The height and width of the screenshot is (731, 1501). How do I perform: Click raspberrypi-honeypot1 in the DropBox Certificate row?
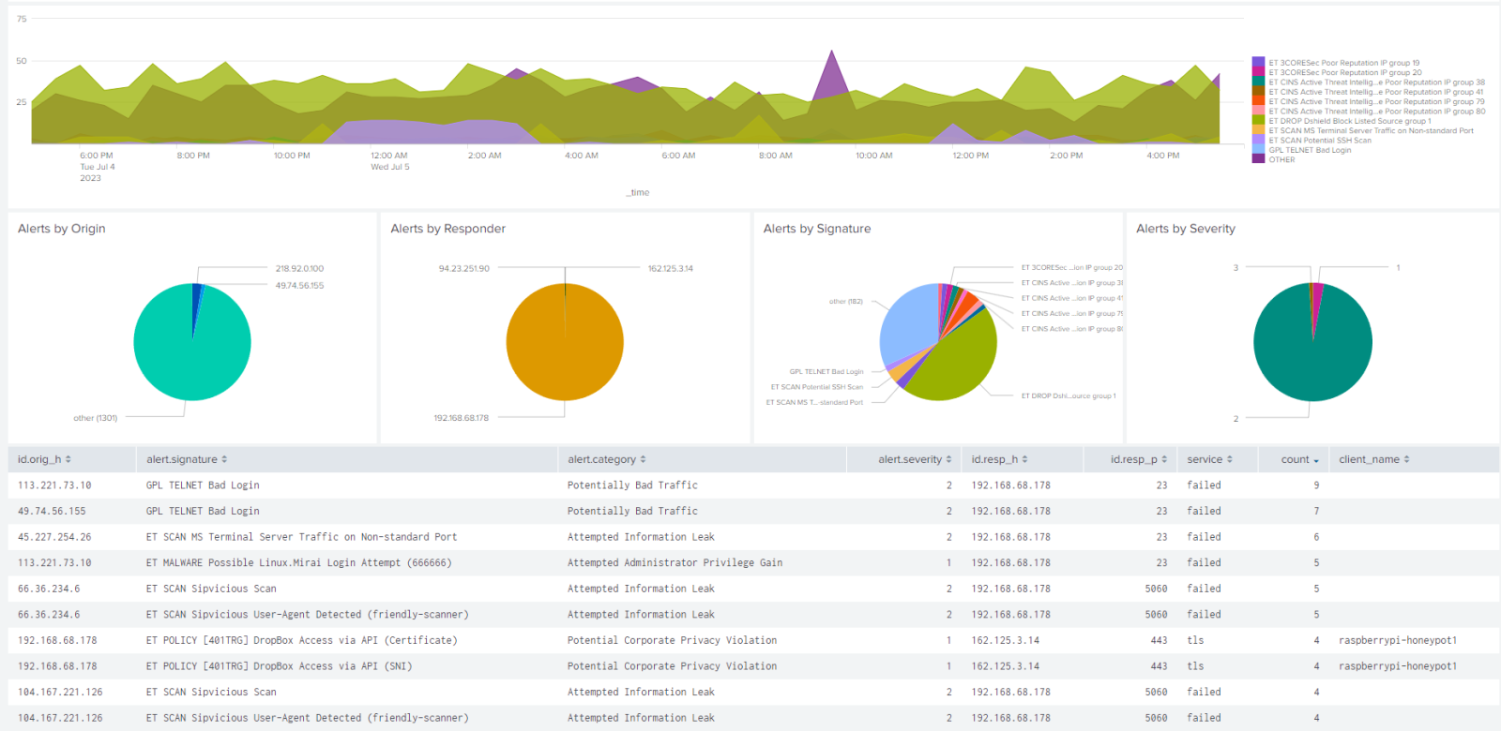[1397, 640]
